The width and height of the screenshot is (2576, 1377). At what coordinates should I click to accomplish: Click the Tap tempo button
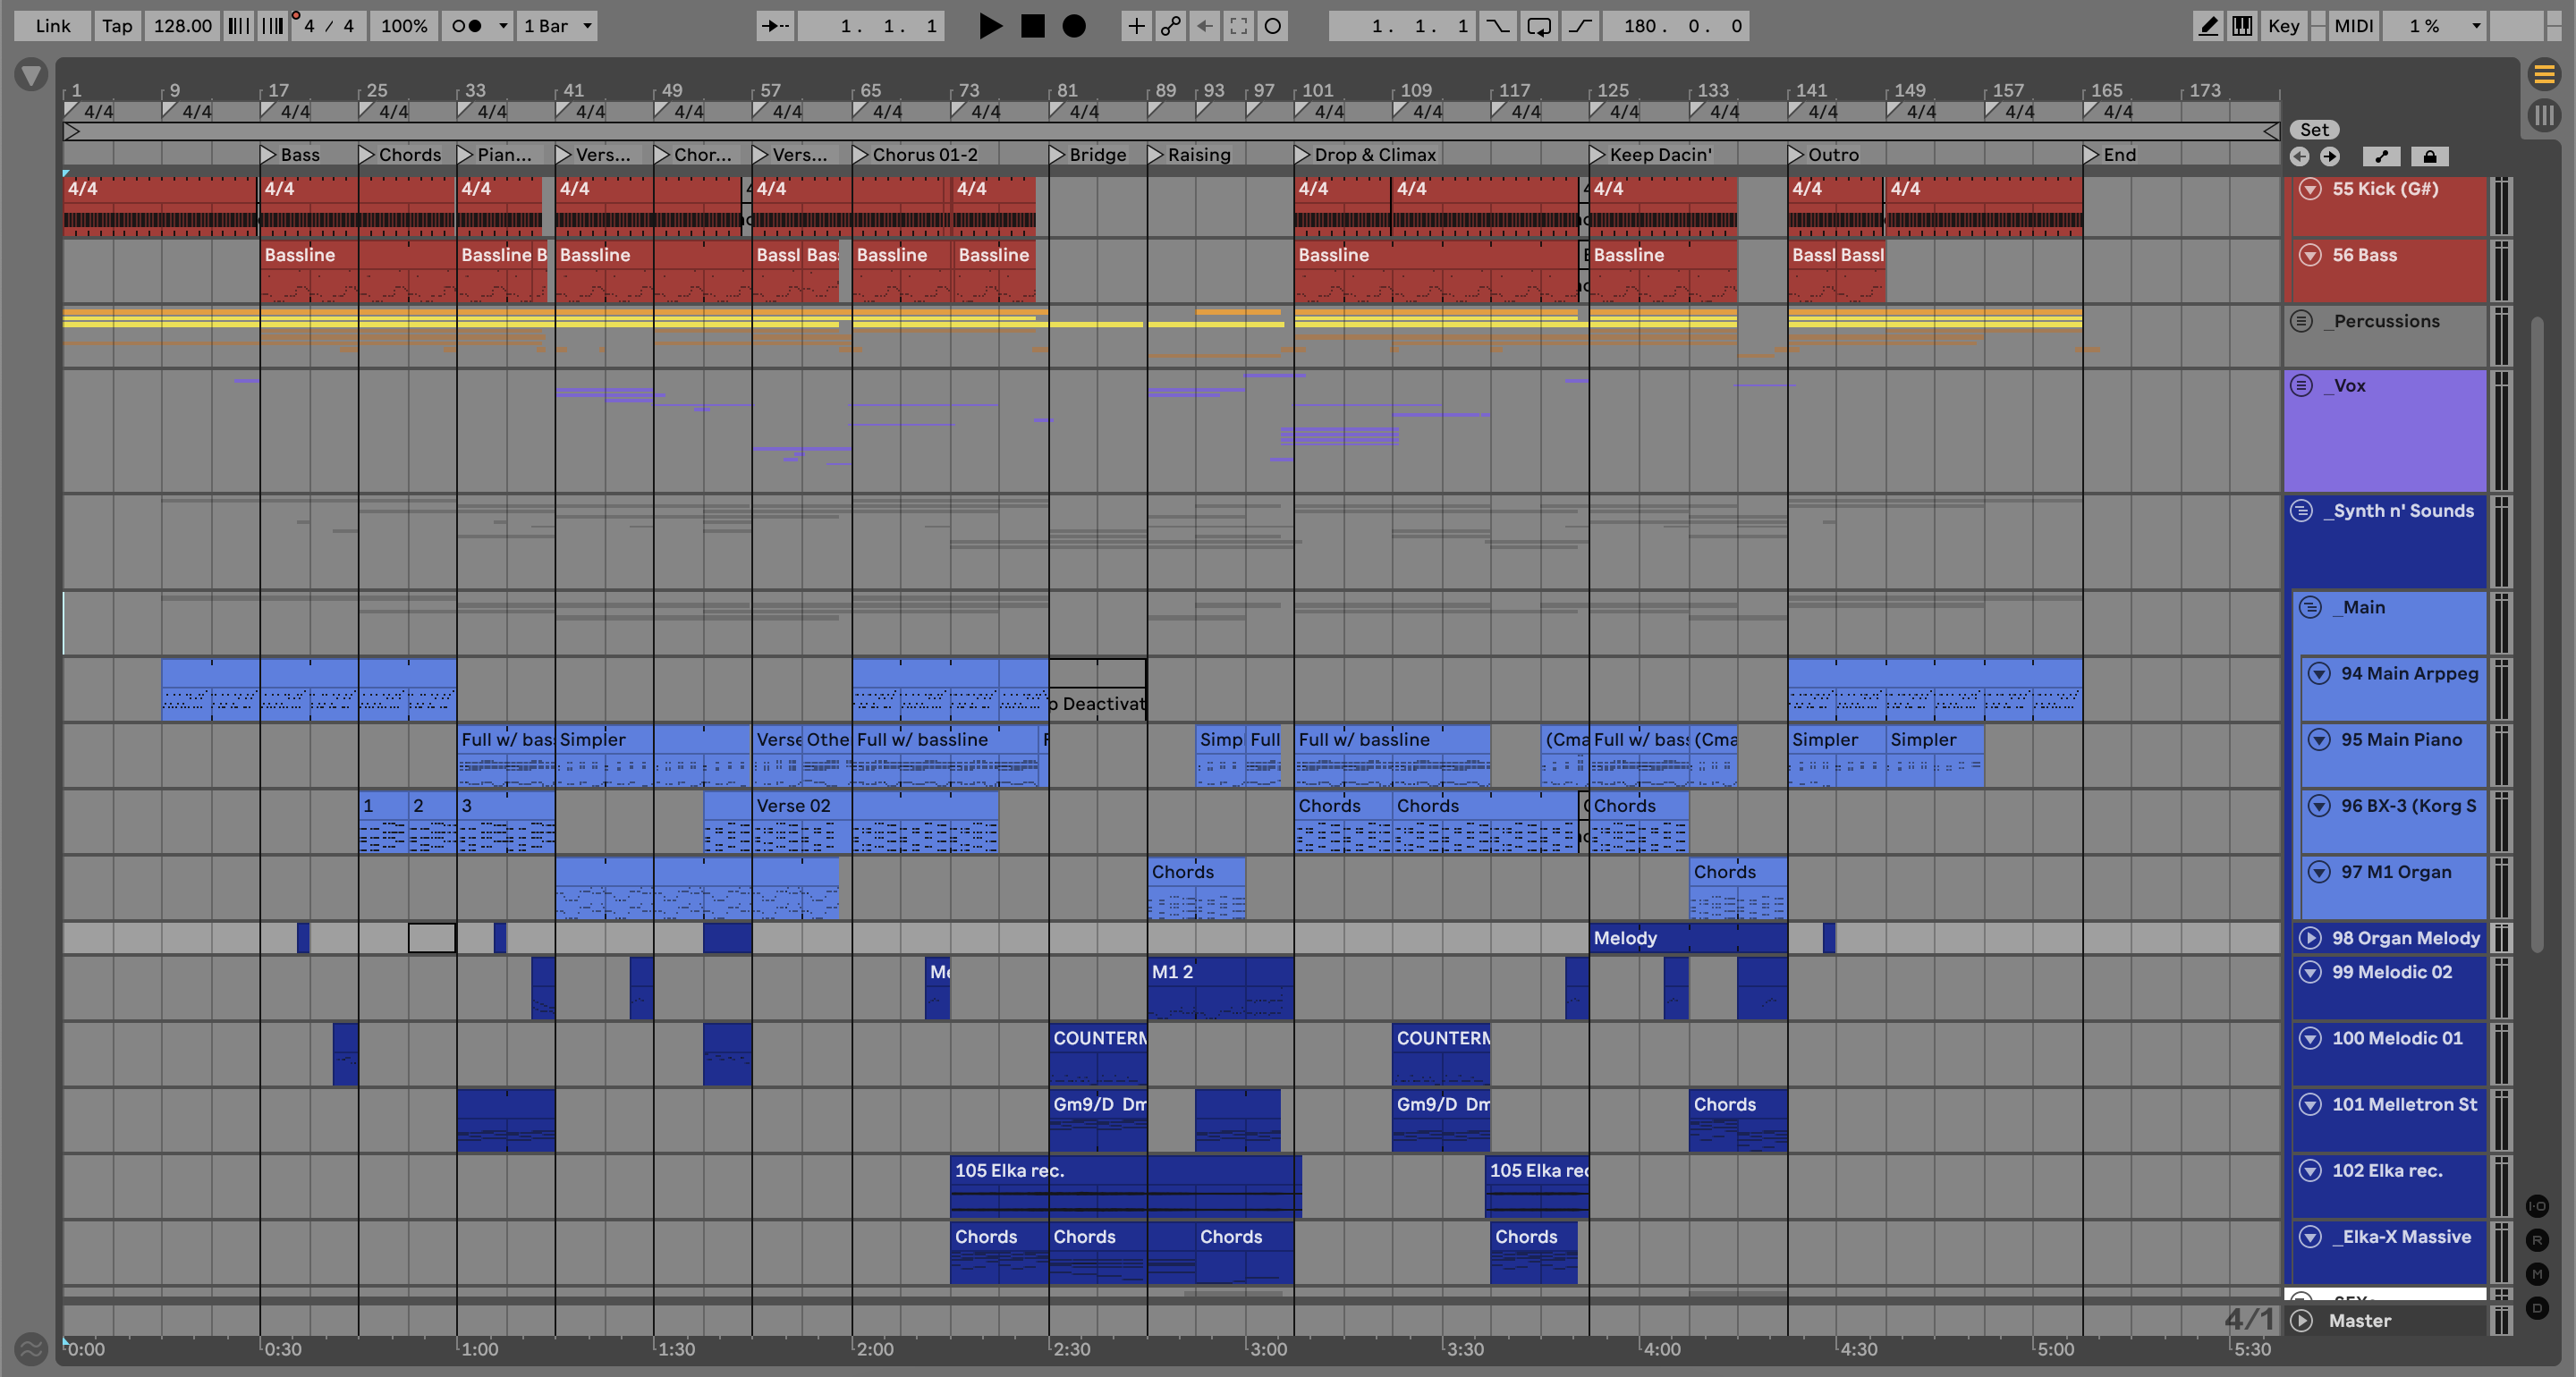117,26
